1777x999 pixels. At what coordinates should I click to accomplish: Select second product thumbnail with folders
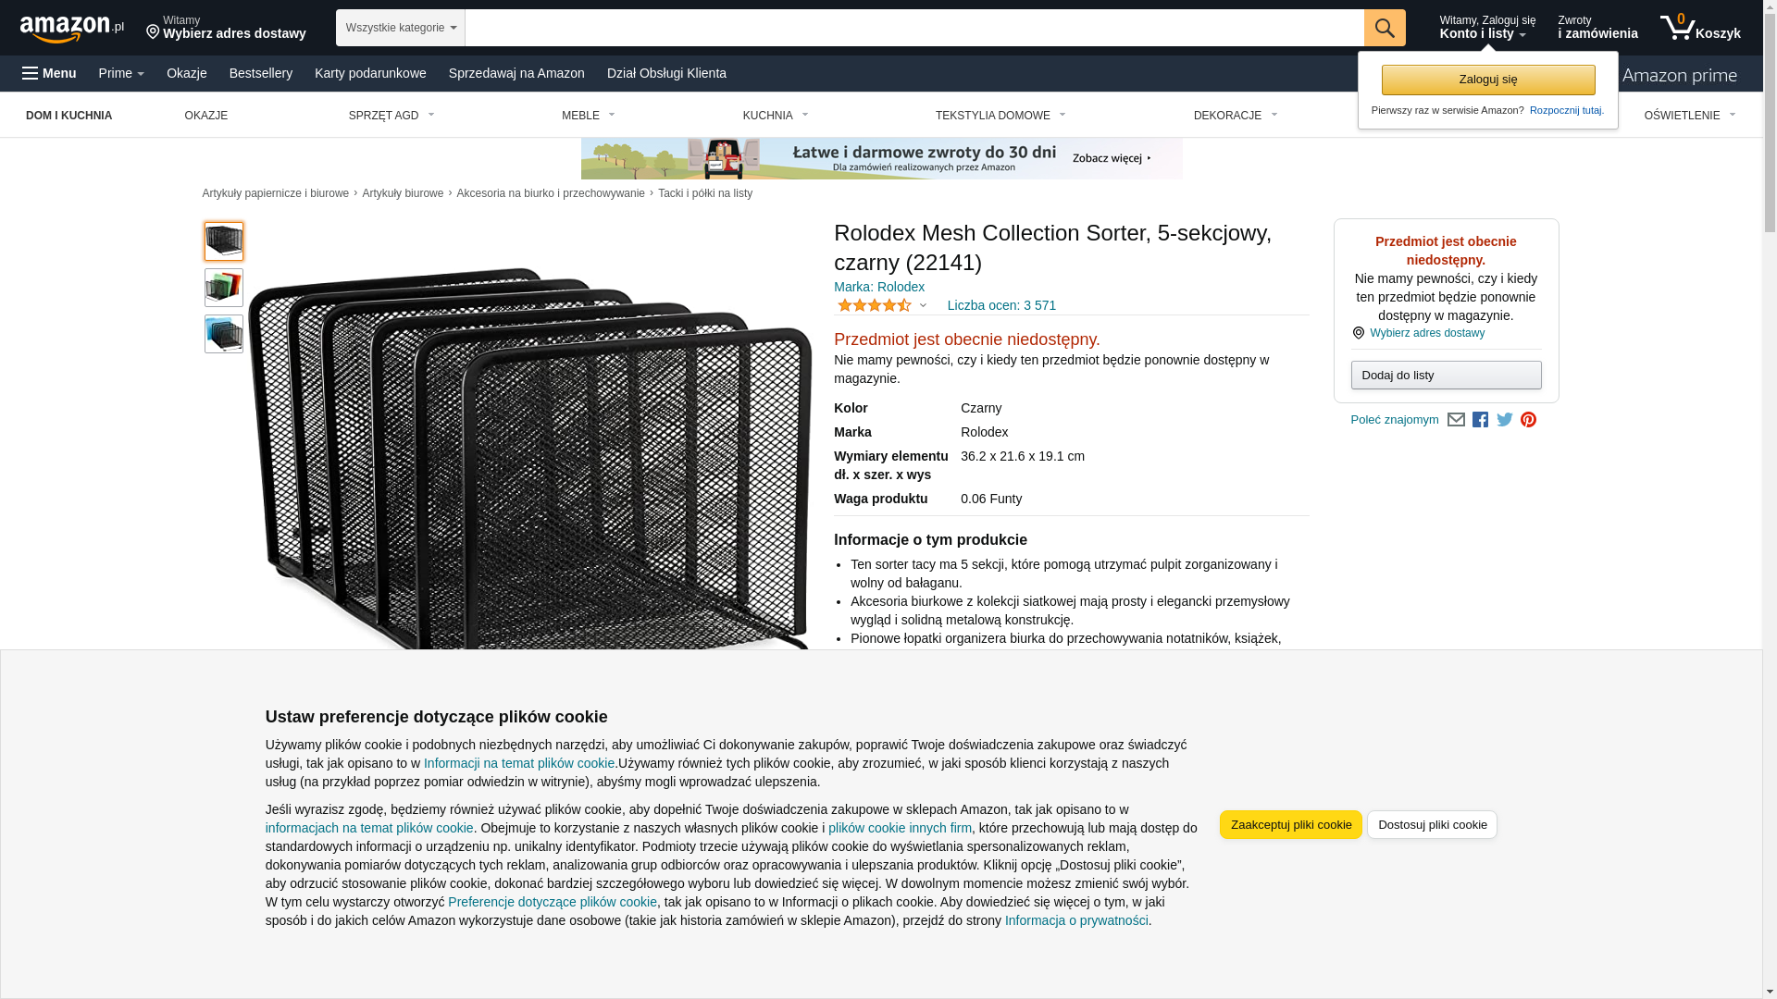(224, 288)
